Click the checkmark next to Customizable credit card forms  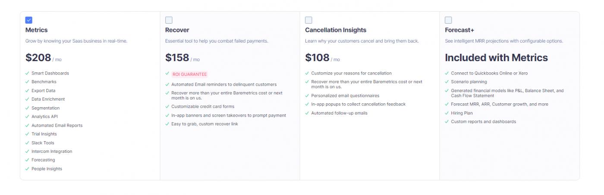coord(167,106)
